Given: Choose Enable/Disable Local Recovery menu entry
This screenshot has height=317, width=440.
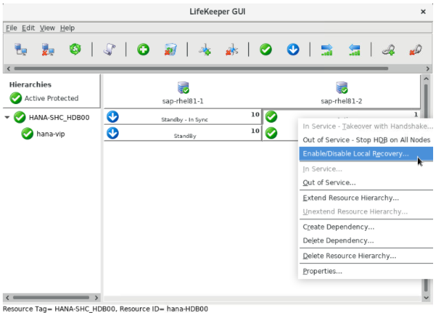Looking at the screenshot, I should pyautogui.click(x=366, y=154).
